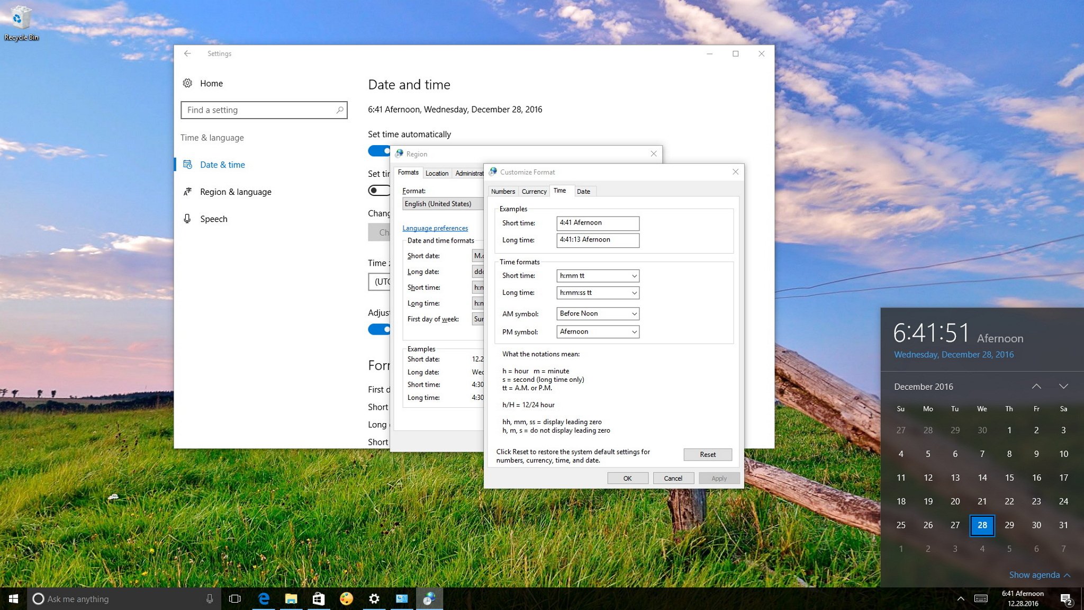Click Apply in Customize Format dialog
This screenshot has width=1084, height=610.
pos(718,478)
